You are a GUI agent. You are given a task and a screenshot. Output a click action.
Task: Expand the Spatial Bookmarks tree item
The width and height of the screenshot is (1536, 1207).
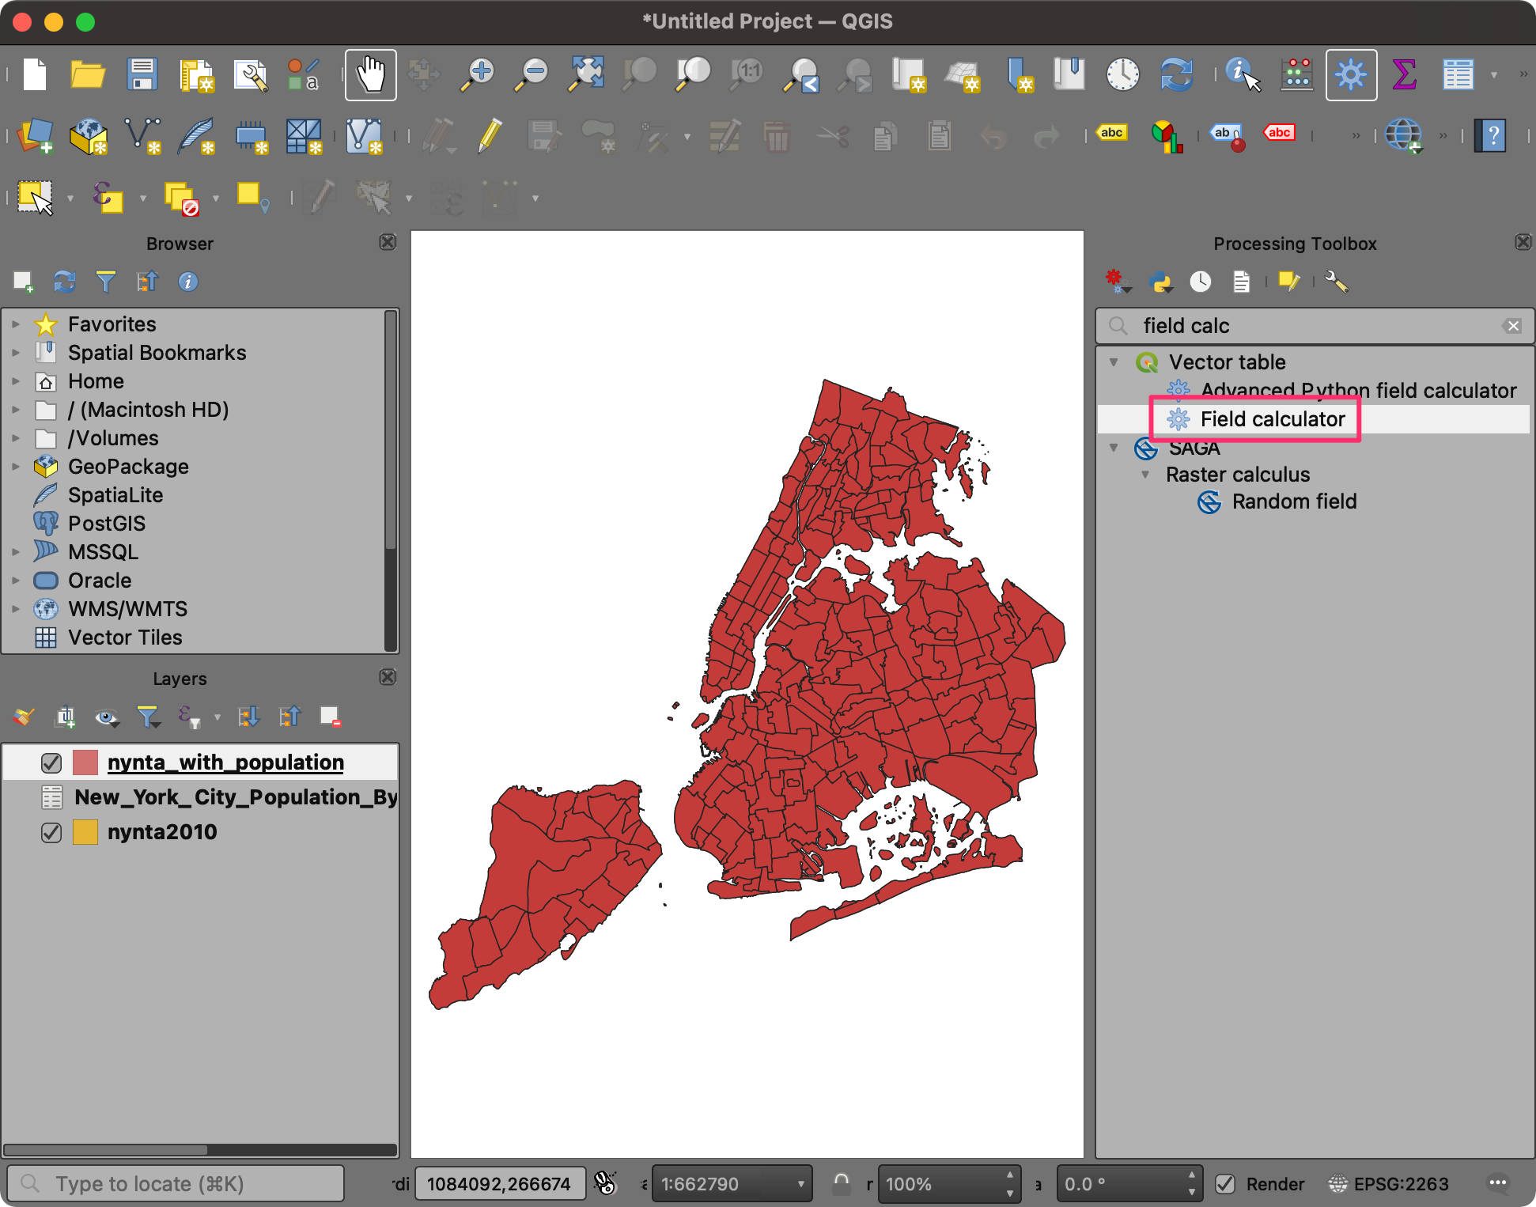coord(15,353)
